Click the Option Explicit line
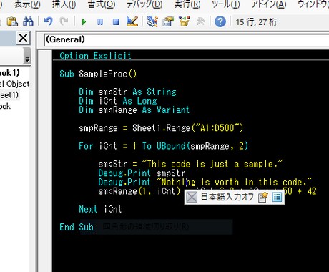329x272 pixels. (x=95, y=56)
